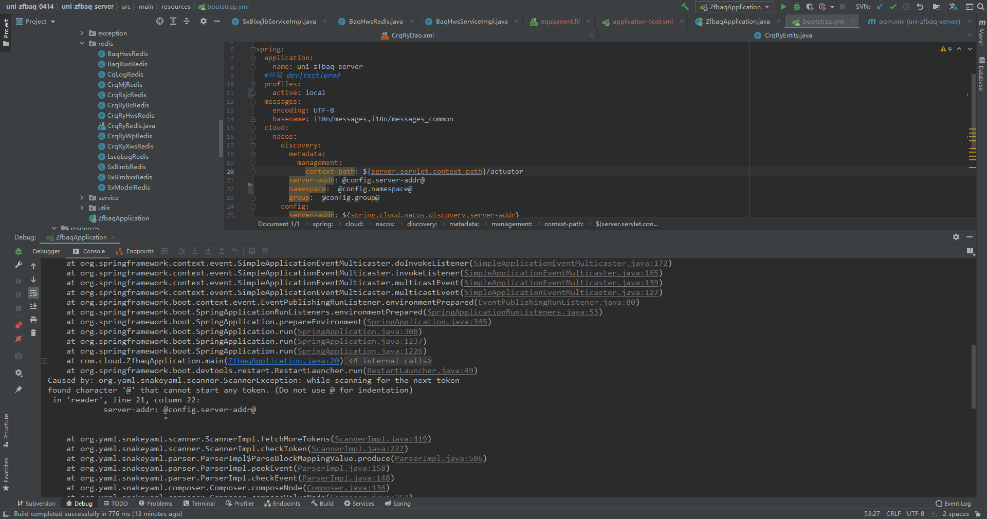The height and width of the screenshot is (519, 987).
Task: Open the Endpoints tab in Debug panel
Action: [135, 251]
